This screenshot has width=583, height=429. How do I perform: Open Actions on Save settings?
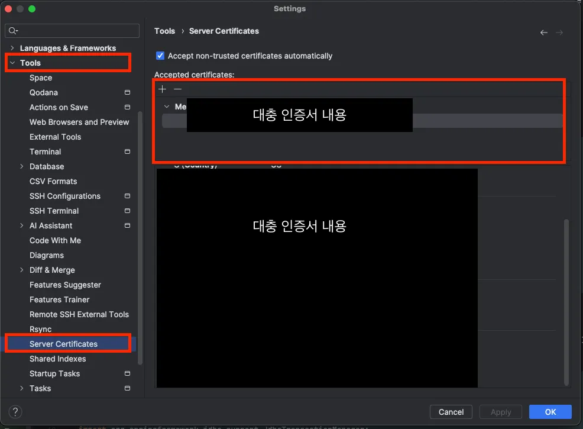(x=59, y=107)
